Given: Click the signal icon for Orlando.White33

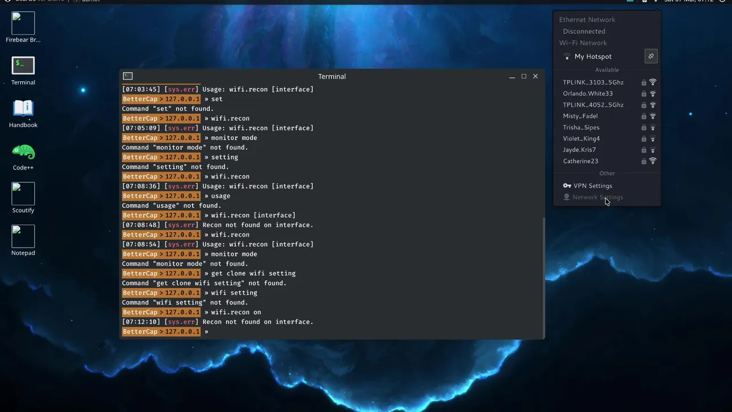Looking at the screenshot, I should tap(653, 93).
